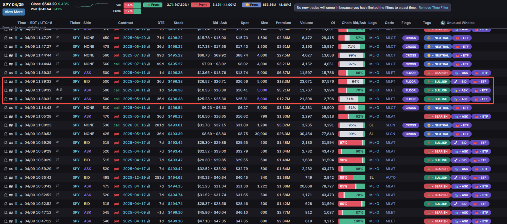507x224 pixels.
Task: Open the calculator icon on the 425 put row
Action: [x=16, y=134]
